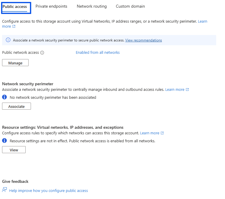Viewport: 225px width, 199px height.
Task: Open Help improve public access configuration link
Action: pos(48,191)
